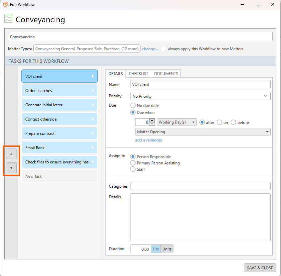The image size is (281, 276).
Task: Click the SAVE & CLOSE button
Action: 260,268
